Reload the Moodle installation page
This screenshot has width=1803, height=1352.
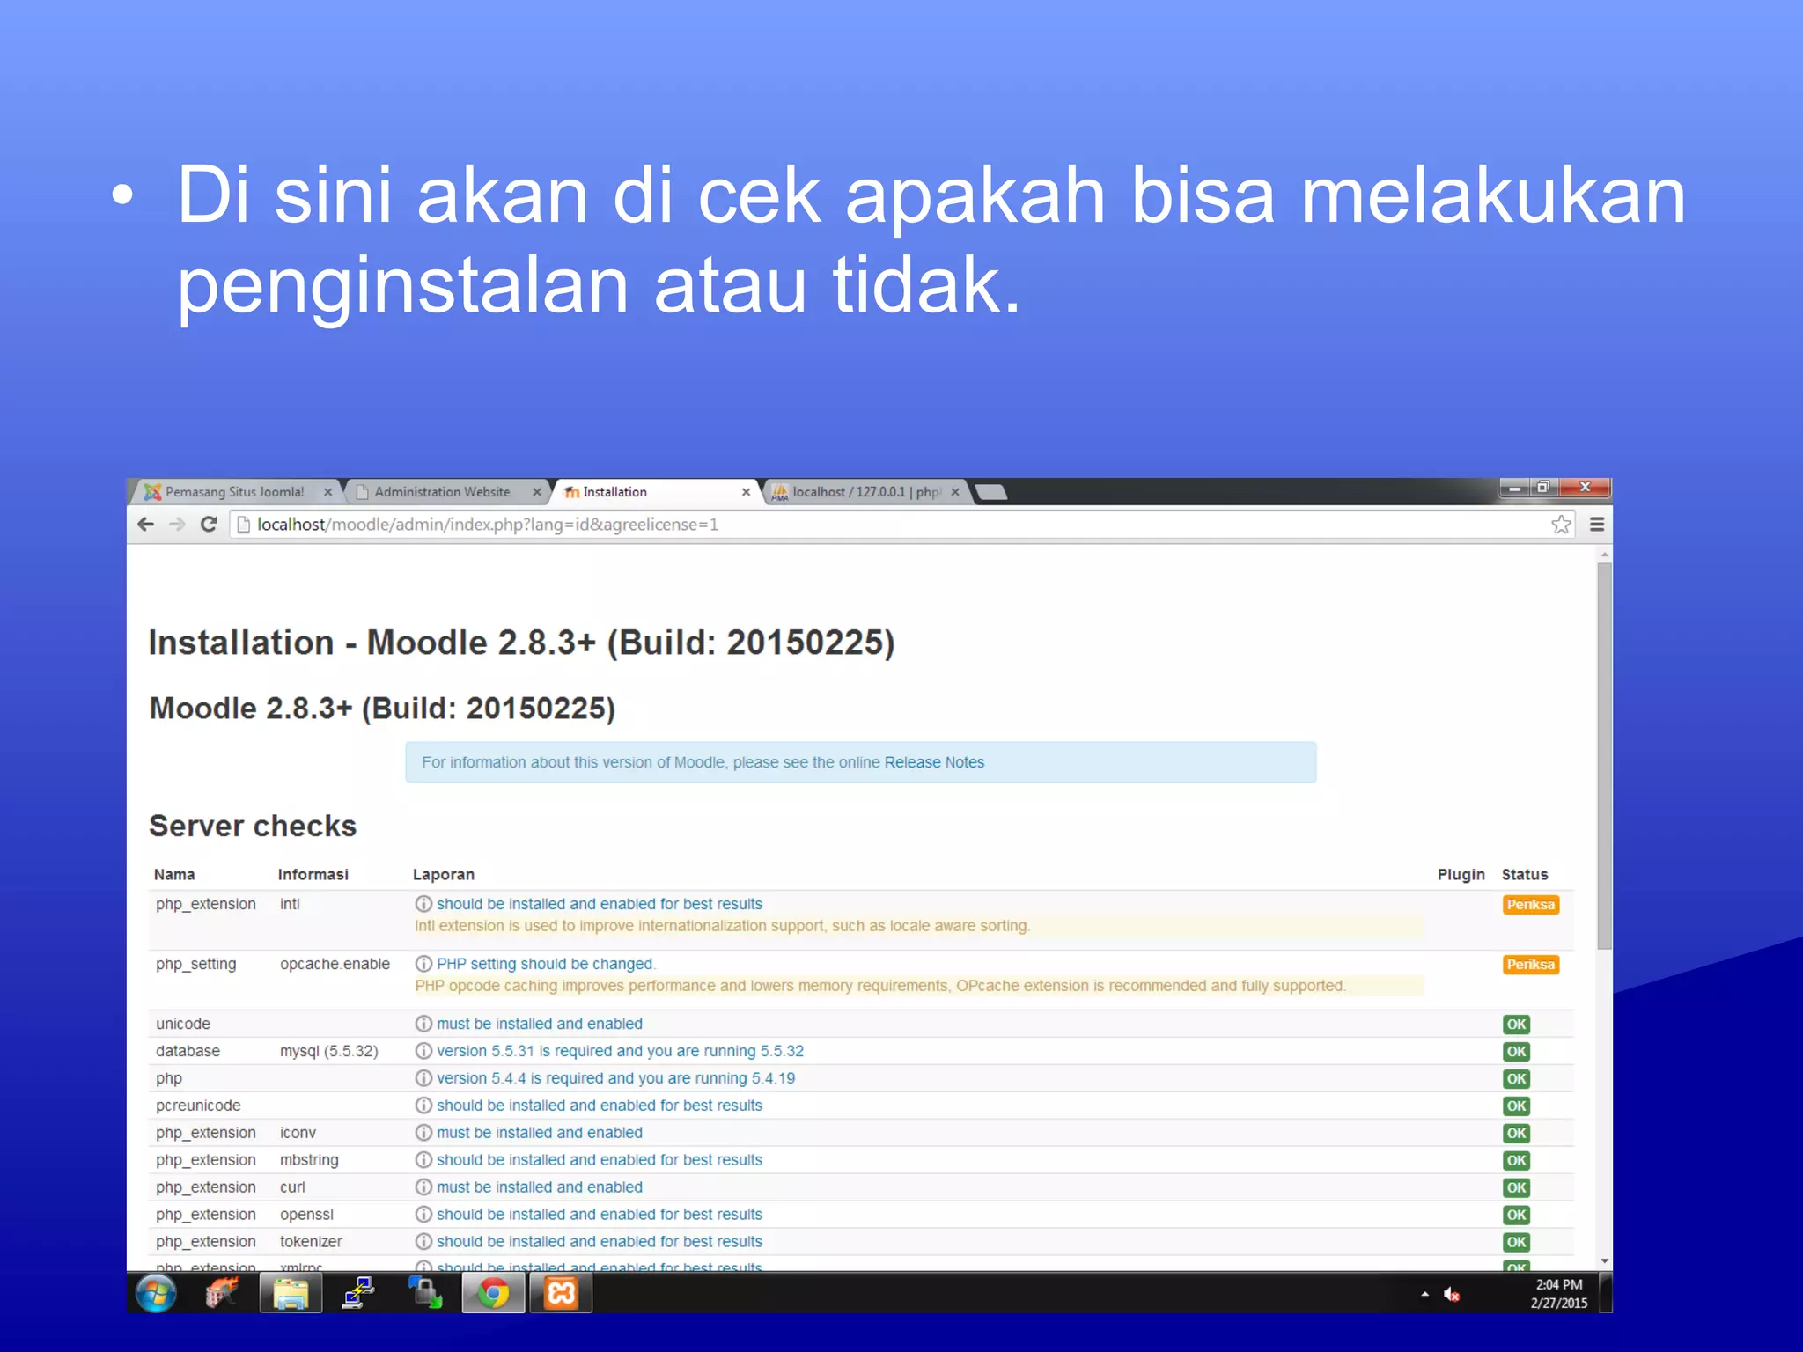209,525
